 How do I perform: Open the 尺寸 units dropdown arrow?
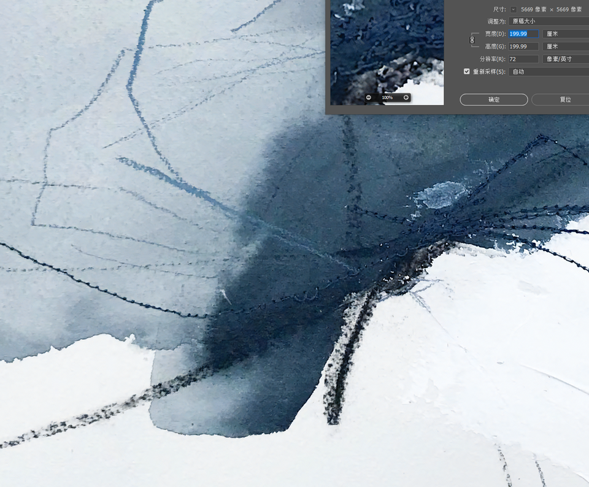pyautogui.click(x=513, y=9)
